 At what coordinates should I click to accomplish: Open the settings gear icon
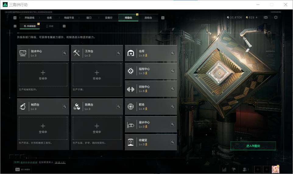(276, 17)
